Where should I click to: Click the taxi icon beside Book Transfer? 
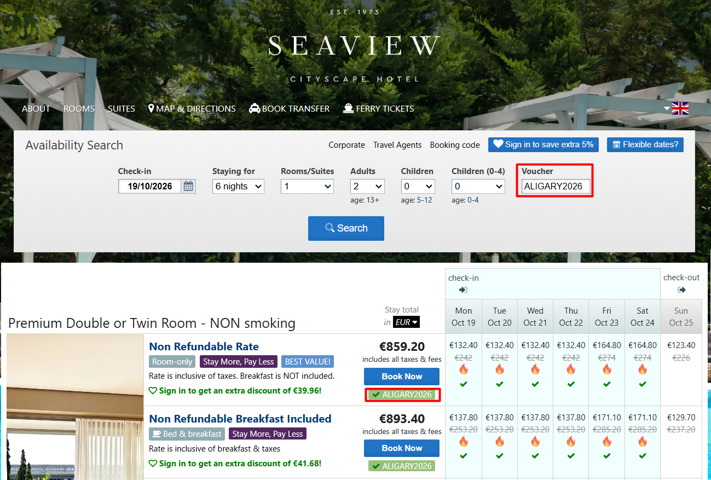(254, 108)
